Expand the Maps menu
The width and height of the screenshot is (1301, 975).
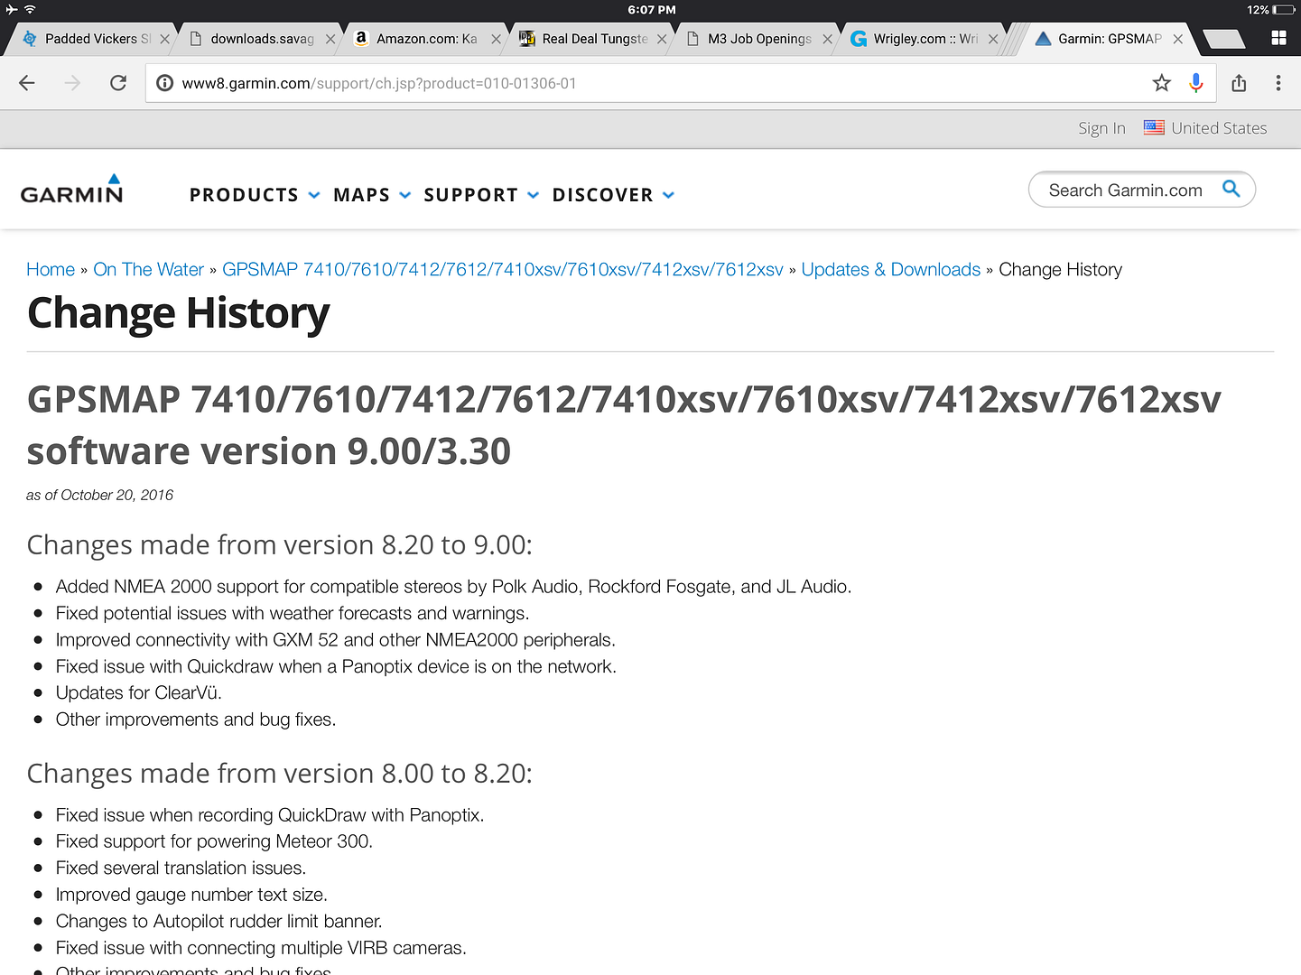pos(372,195)
